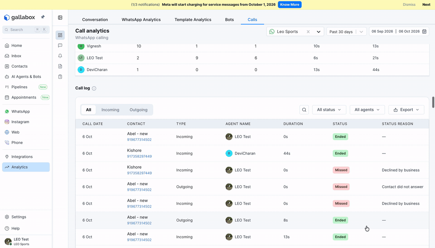The image size is (435, 248).
Task: Click the 13s duration in last row
Action: pos(286,237)
